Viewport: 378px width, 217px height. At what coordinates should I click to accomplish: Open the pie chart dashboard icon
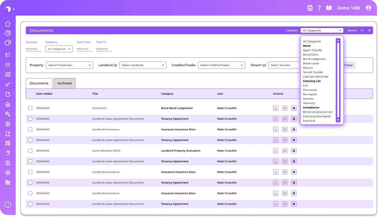(x=8, y=33)
